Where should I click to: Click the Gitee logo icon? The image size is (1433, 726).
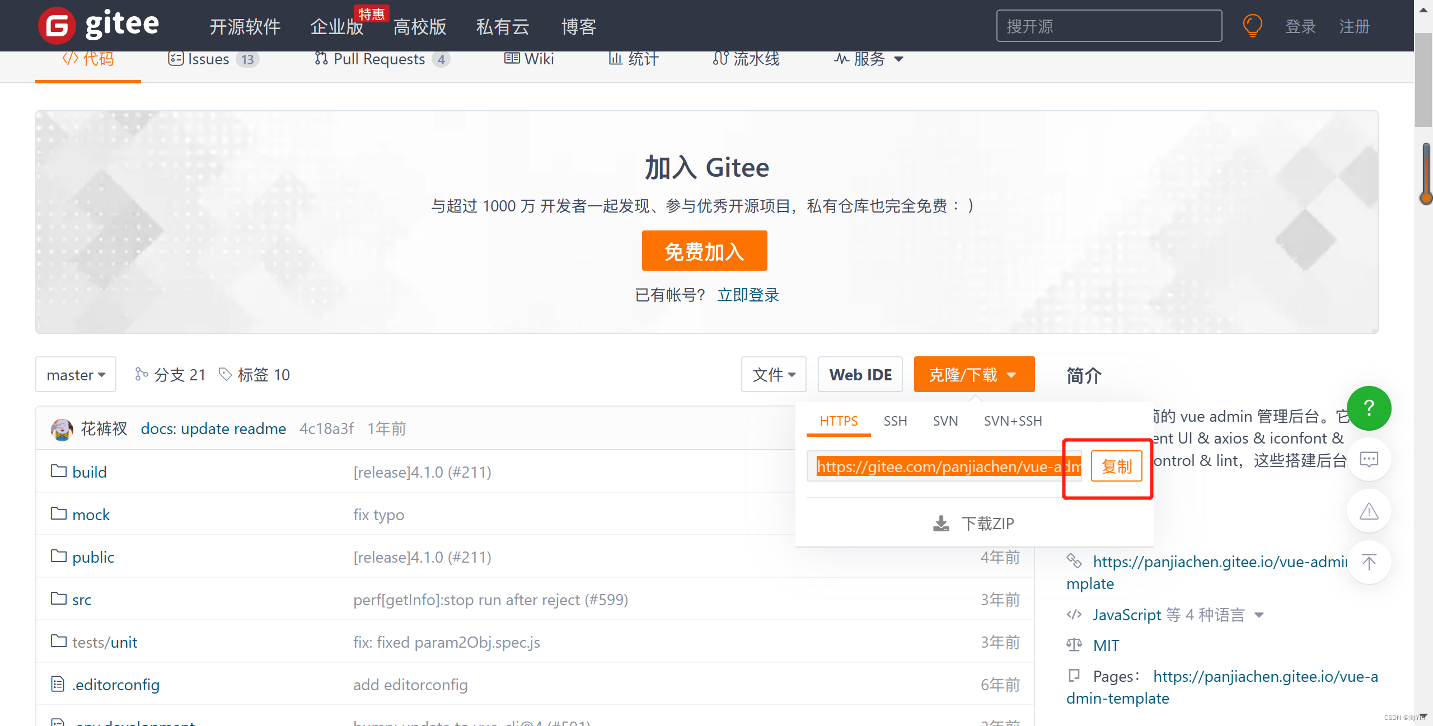57,26
